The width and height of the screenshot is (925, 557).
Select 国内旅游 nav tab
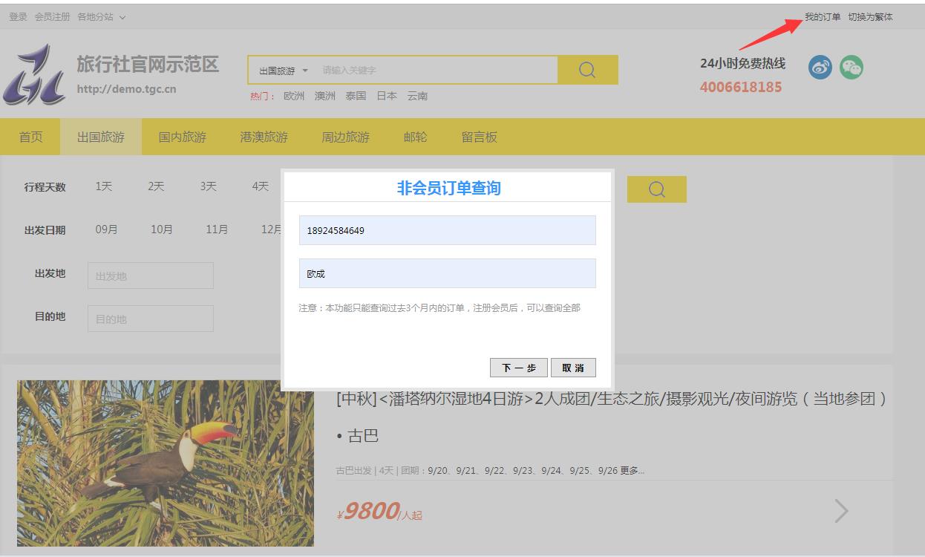[183, 137]
